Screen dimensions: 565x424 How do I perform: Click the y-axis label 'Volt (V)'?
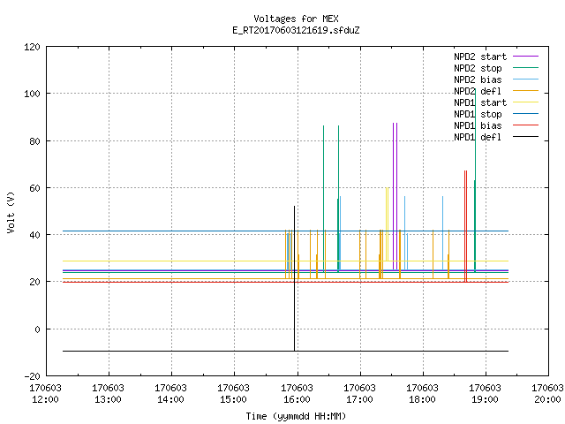point(11,212)
